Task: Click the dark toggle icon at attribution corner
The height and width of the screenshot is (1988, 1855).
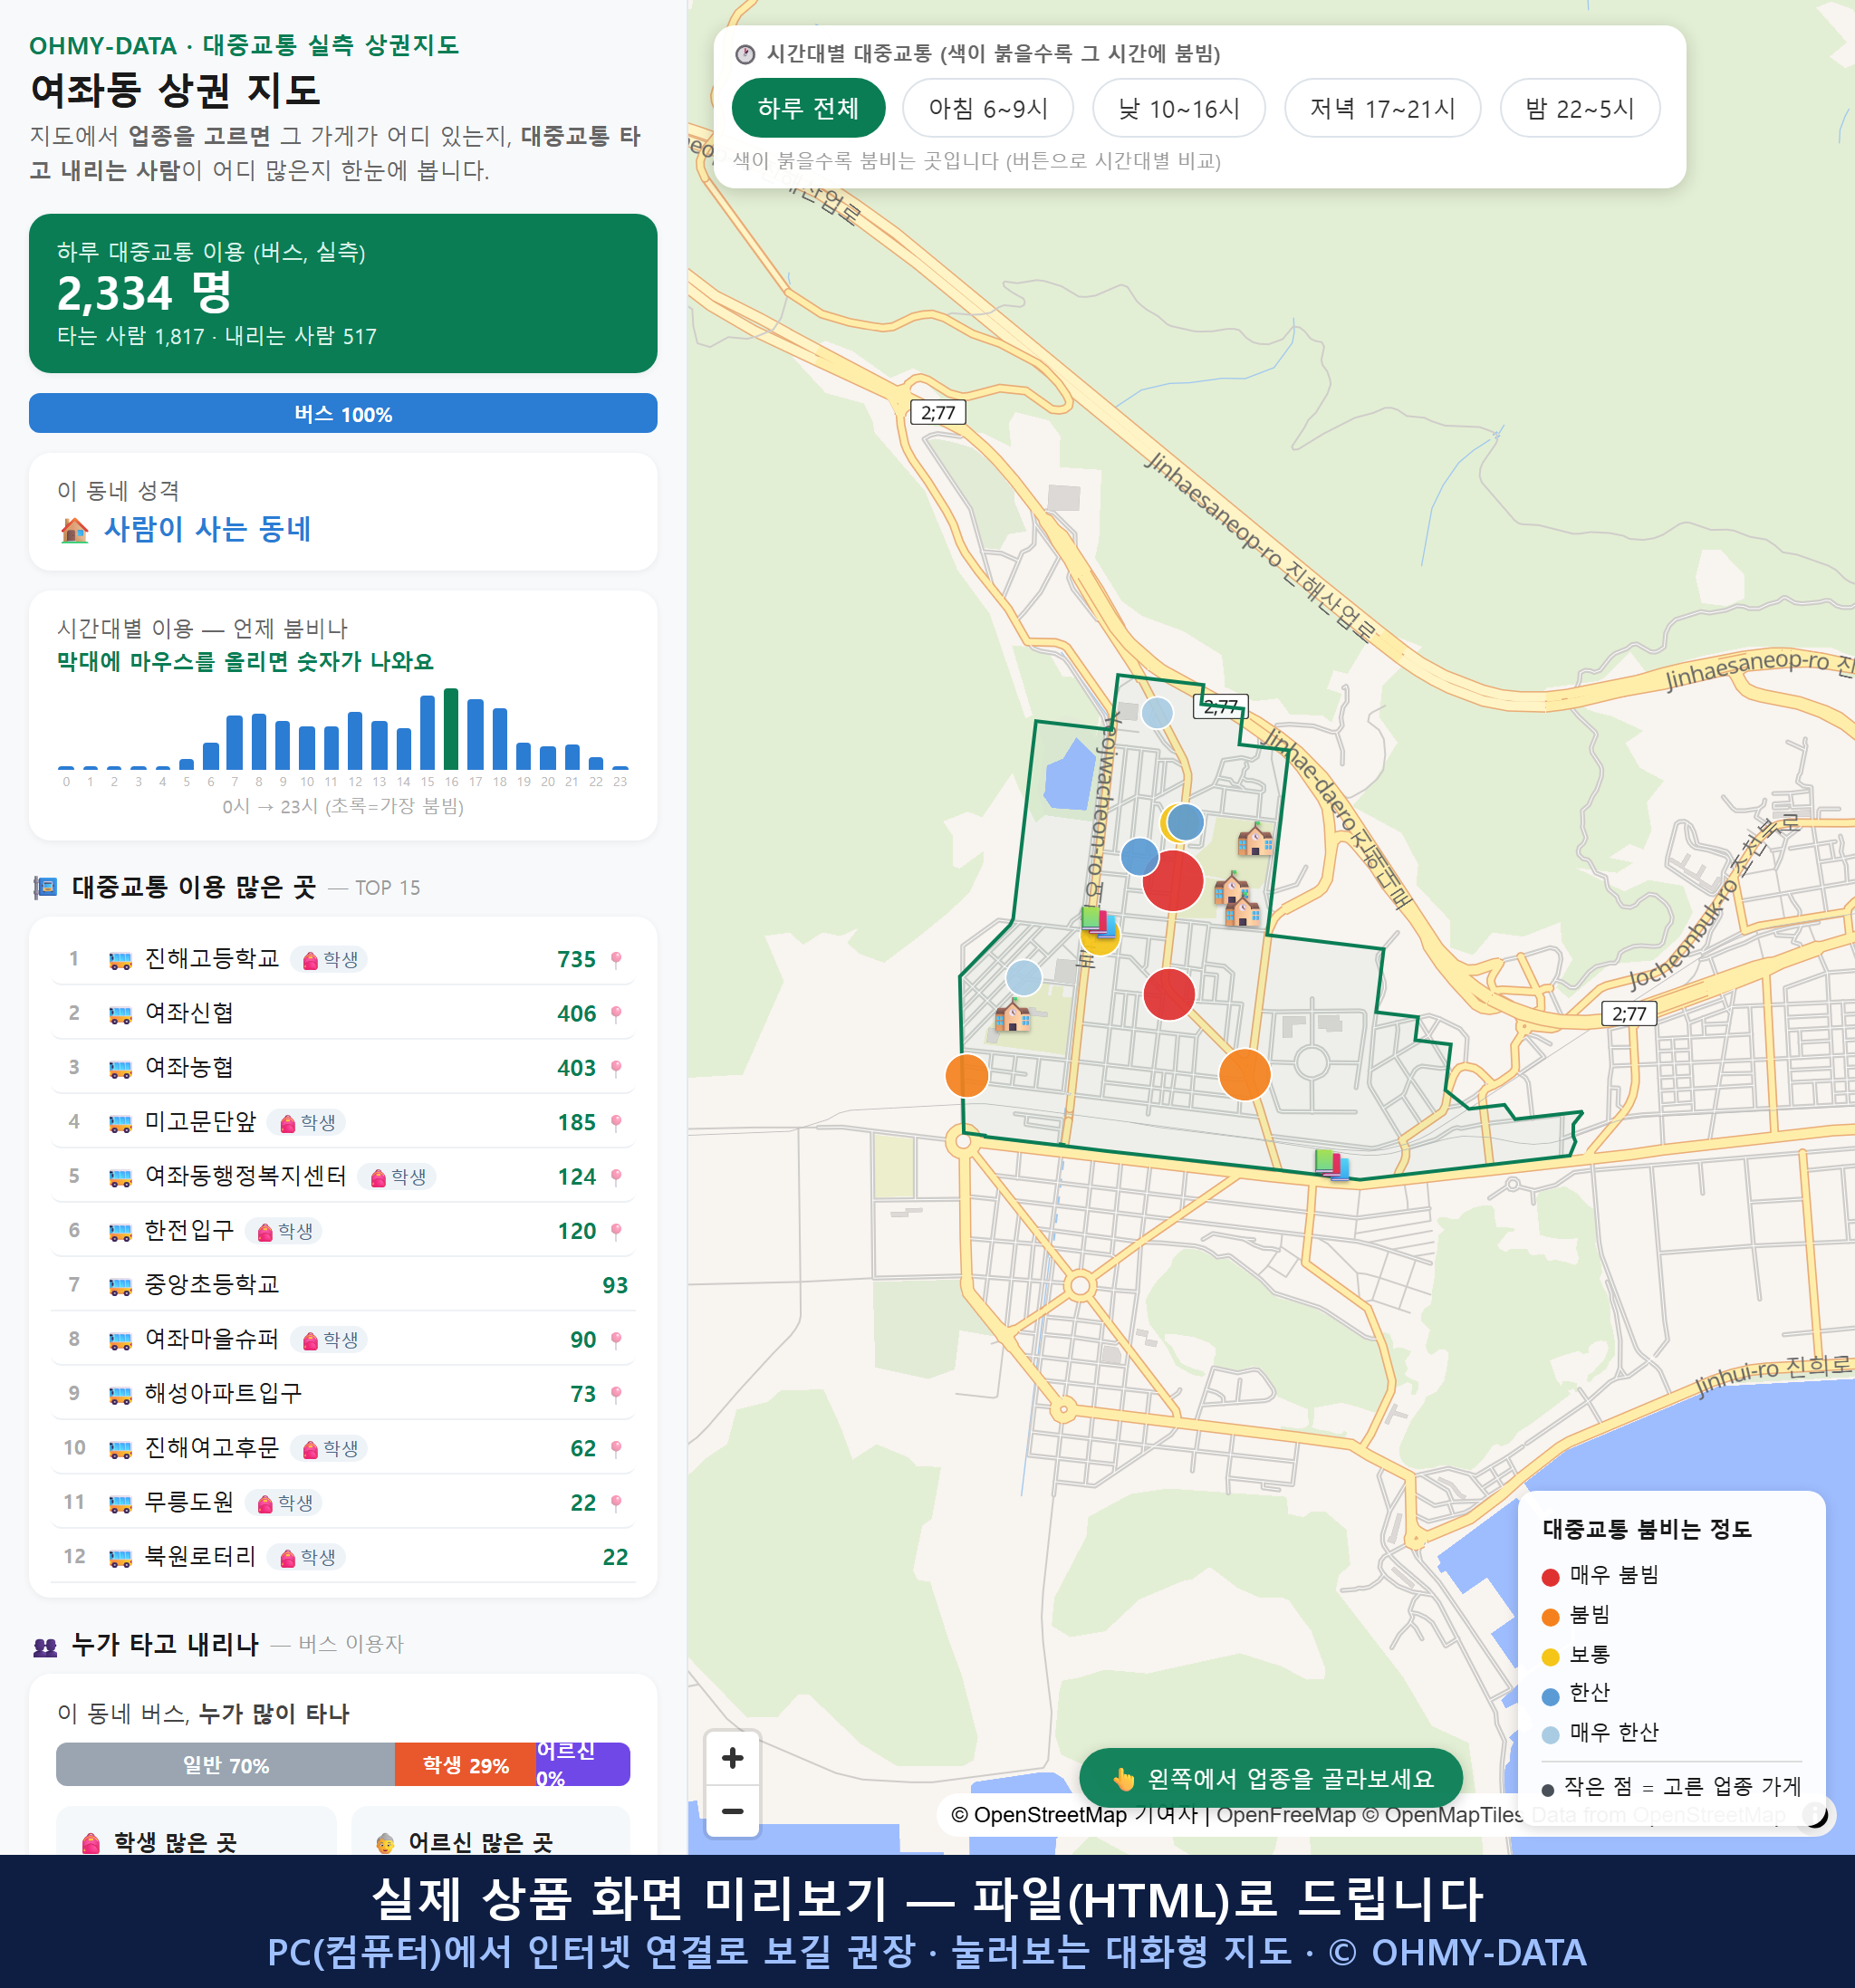Action: pos(1815,1814)
